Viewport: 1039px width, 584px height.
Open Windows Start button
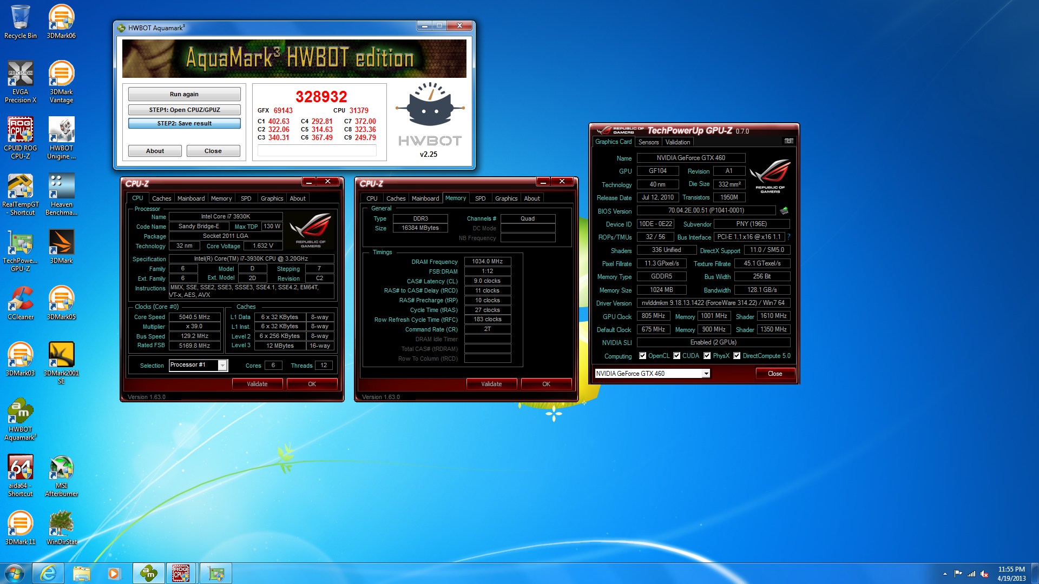coord(15,573)
